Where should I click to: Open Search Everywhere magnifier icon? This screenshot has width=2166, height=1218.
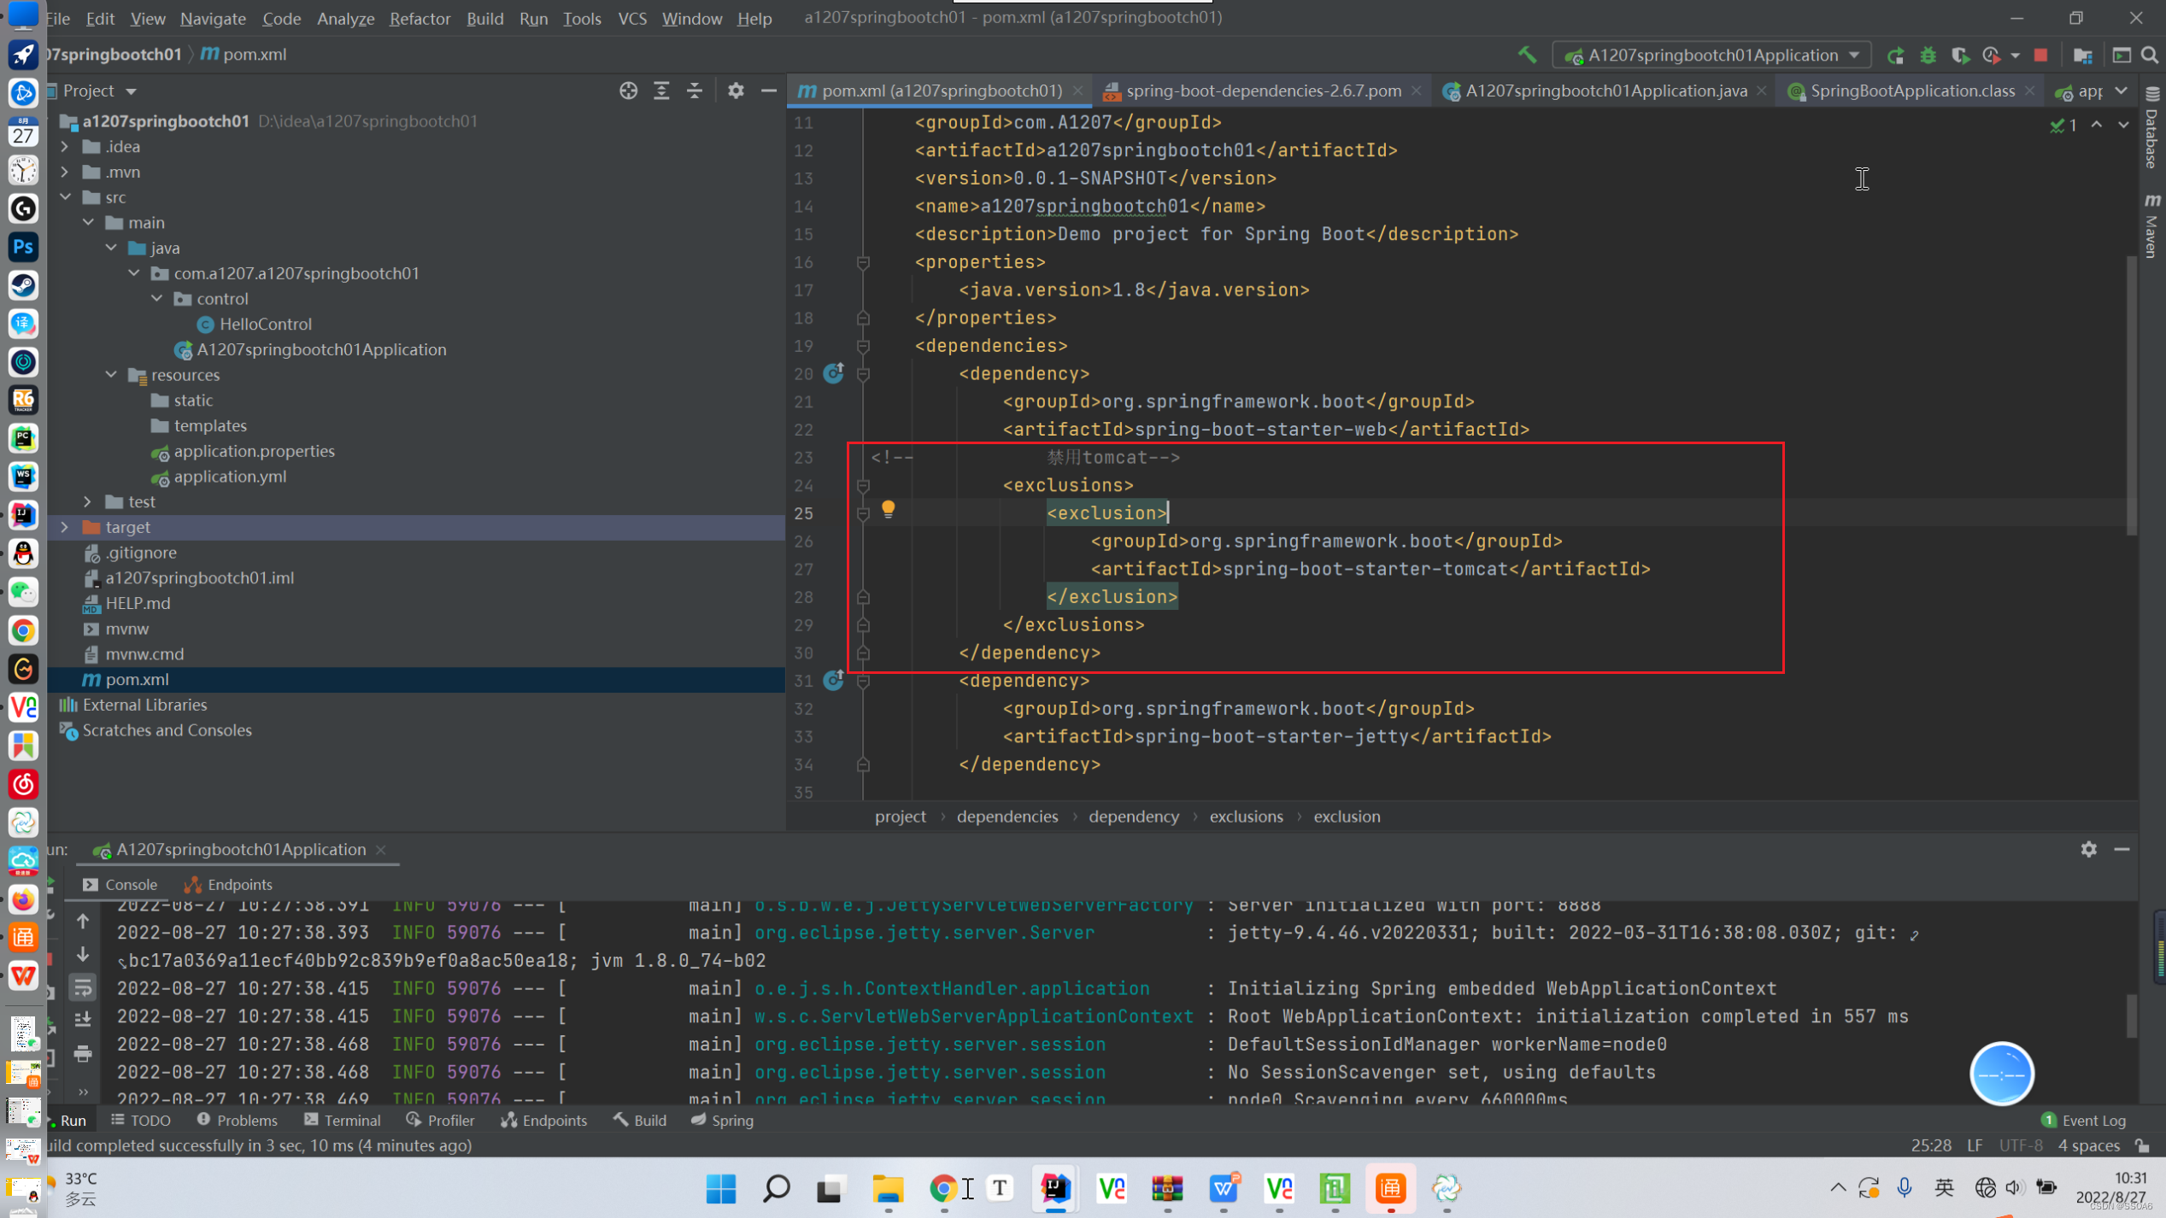coord(2150,56)
